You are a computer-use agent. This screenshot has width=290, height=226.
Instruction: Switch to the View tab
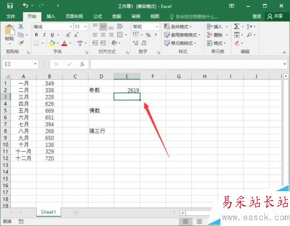tap(155, 16)
